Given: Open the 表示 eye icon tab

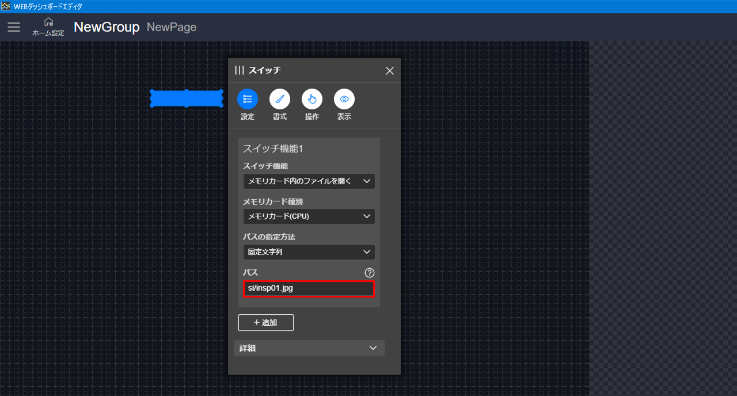Looking at the screenshot, I should point(344,100).
